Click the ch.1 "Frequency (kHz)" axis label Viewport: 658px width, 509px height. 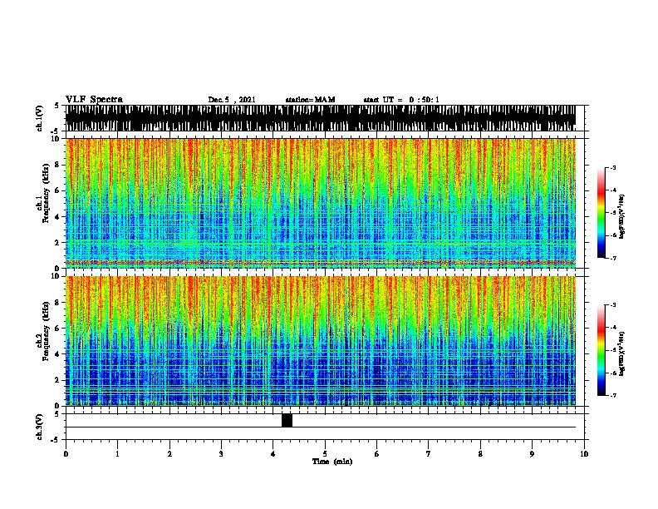pos(46,193)
